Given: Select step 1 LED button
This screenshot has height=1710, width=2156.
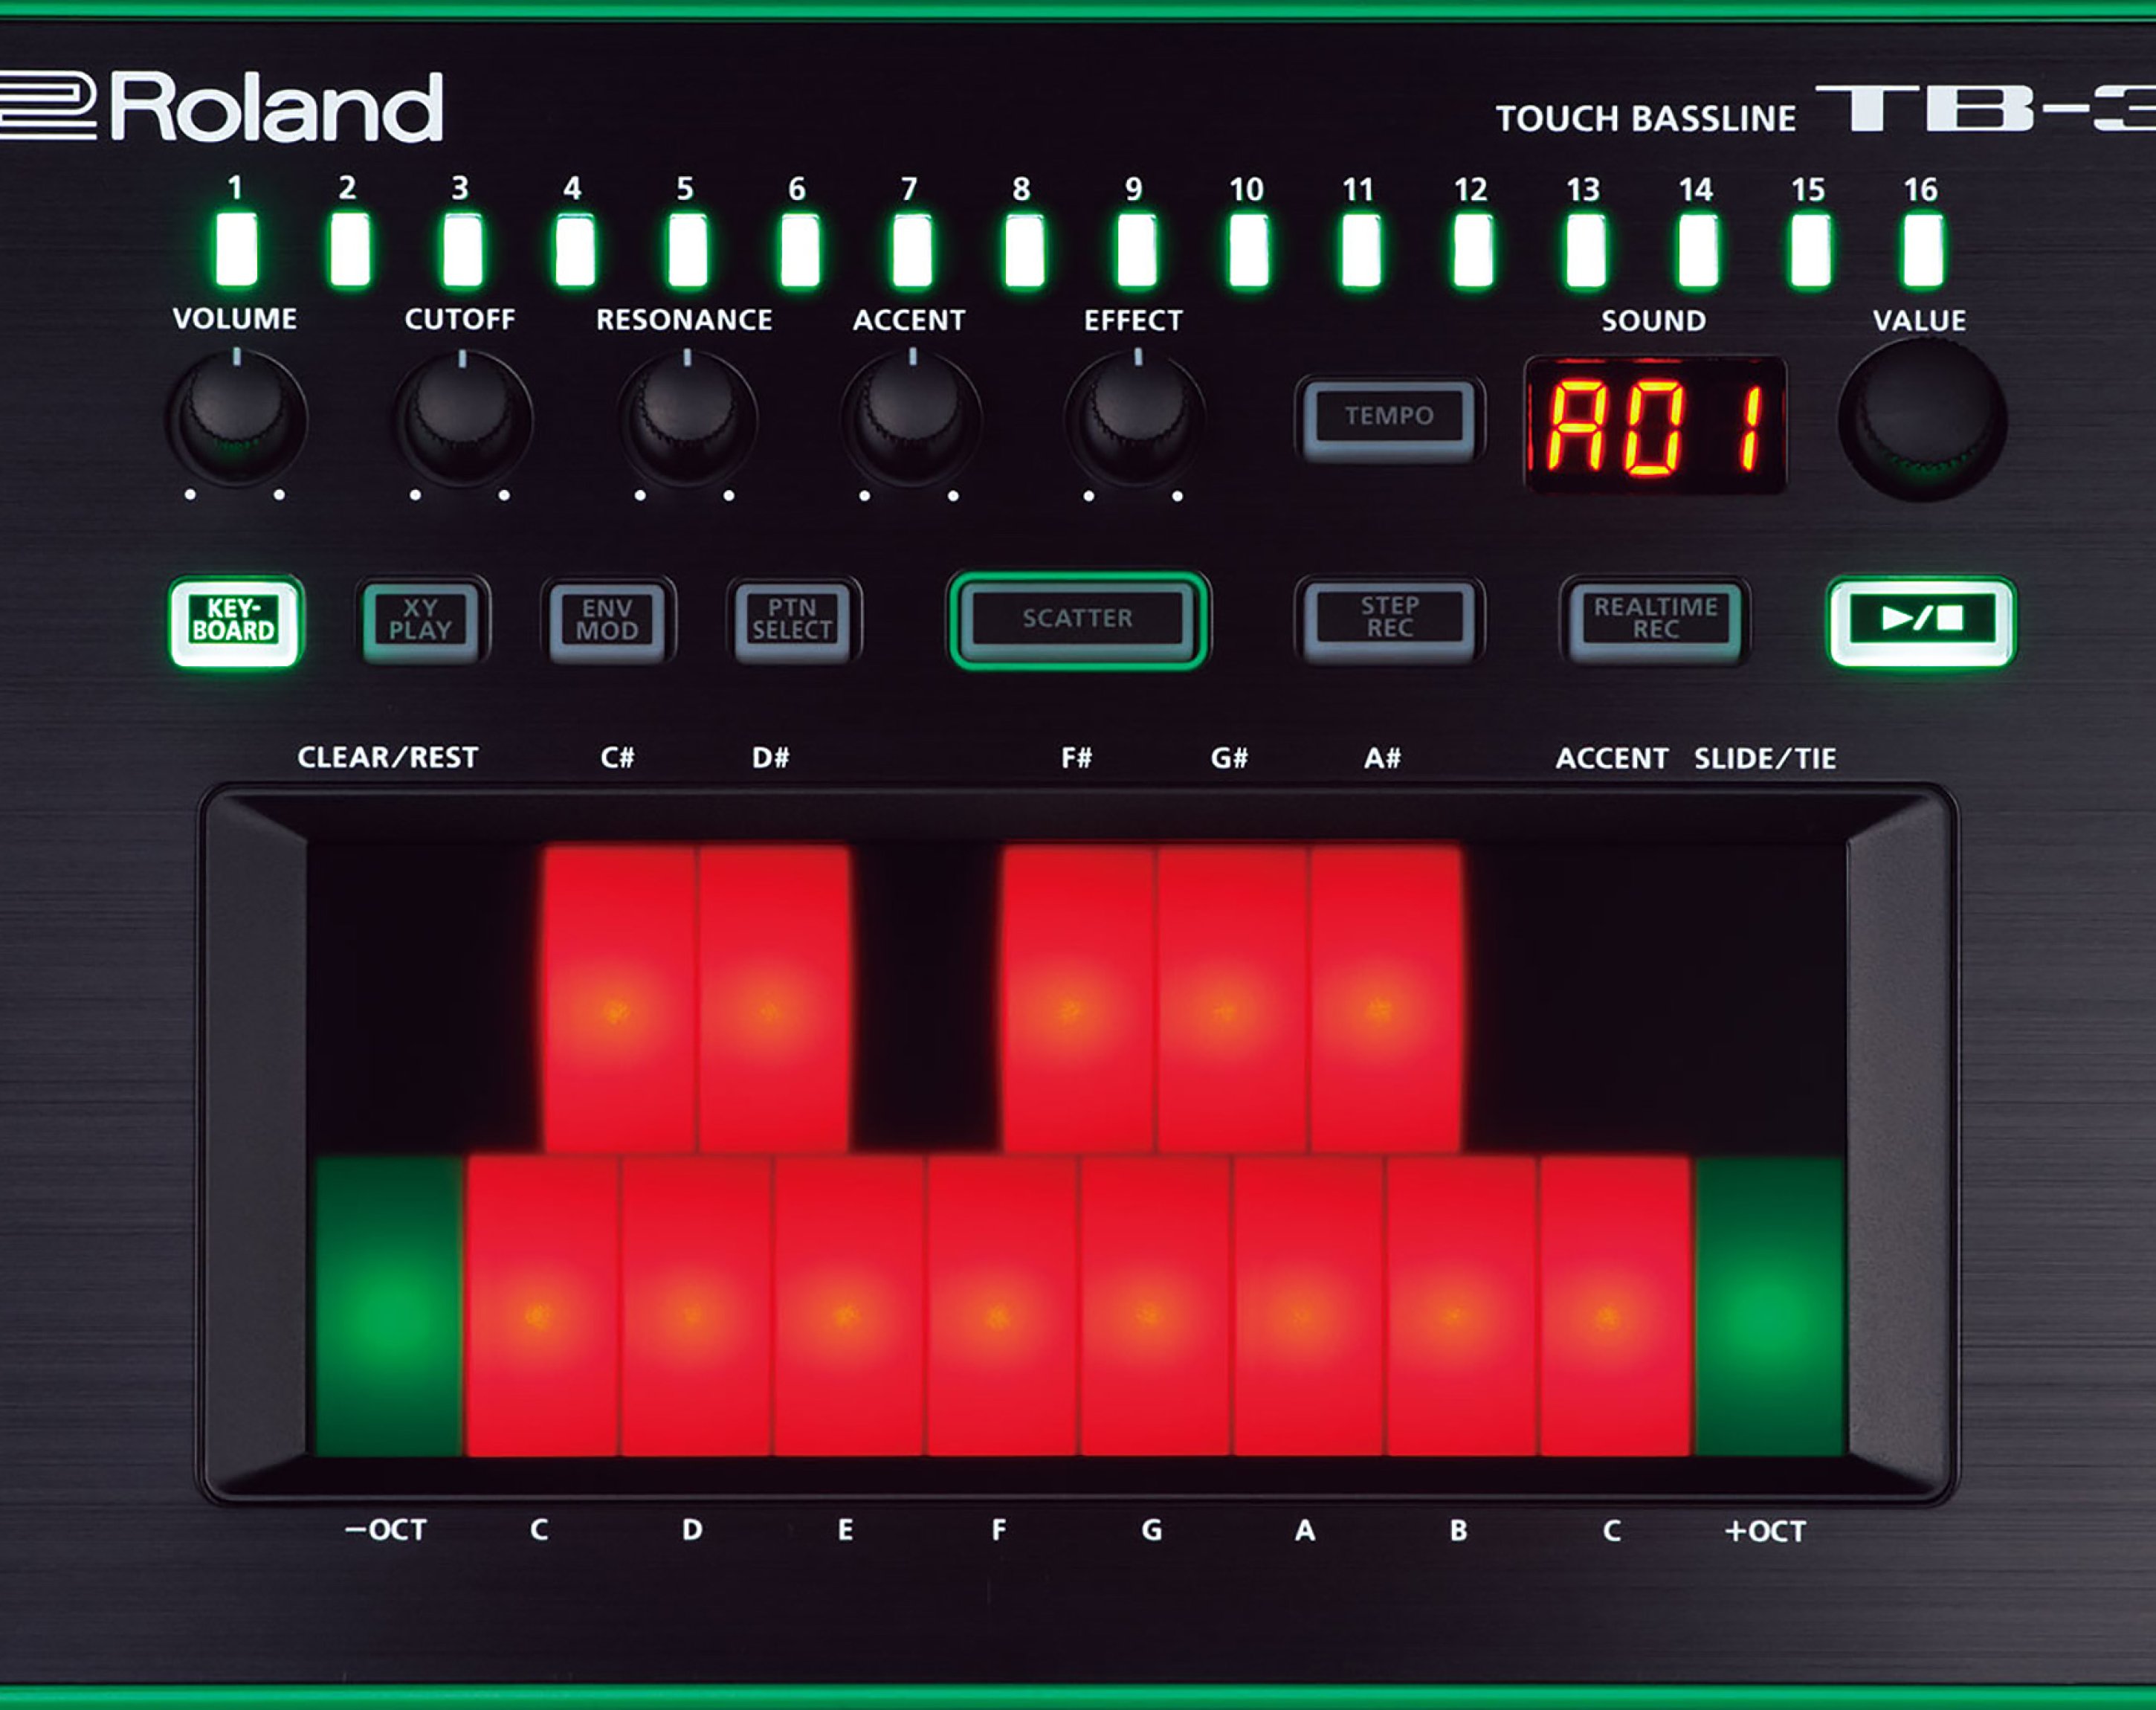Looking at the screenshot, I should 237,250.
